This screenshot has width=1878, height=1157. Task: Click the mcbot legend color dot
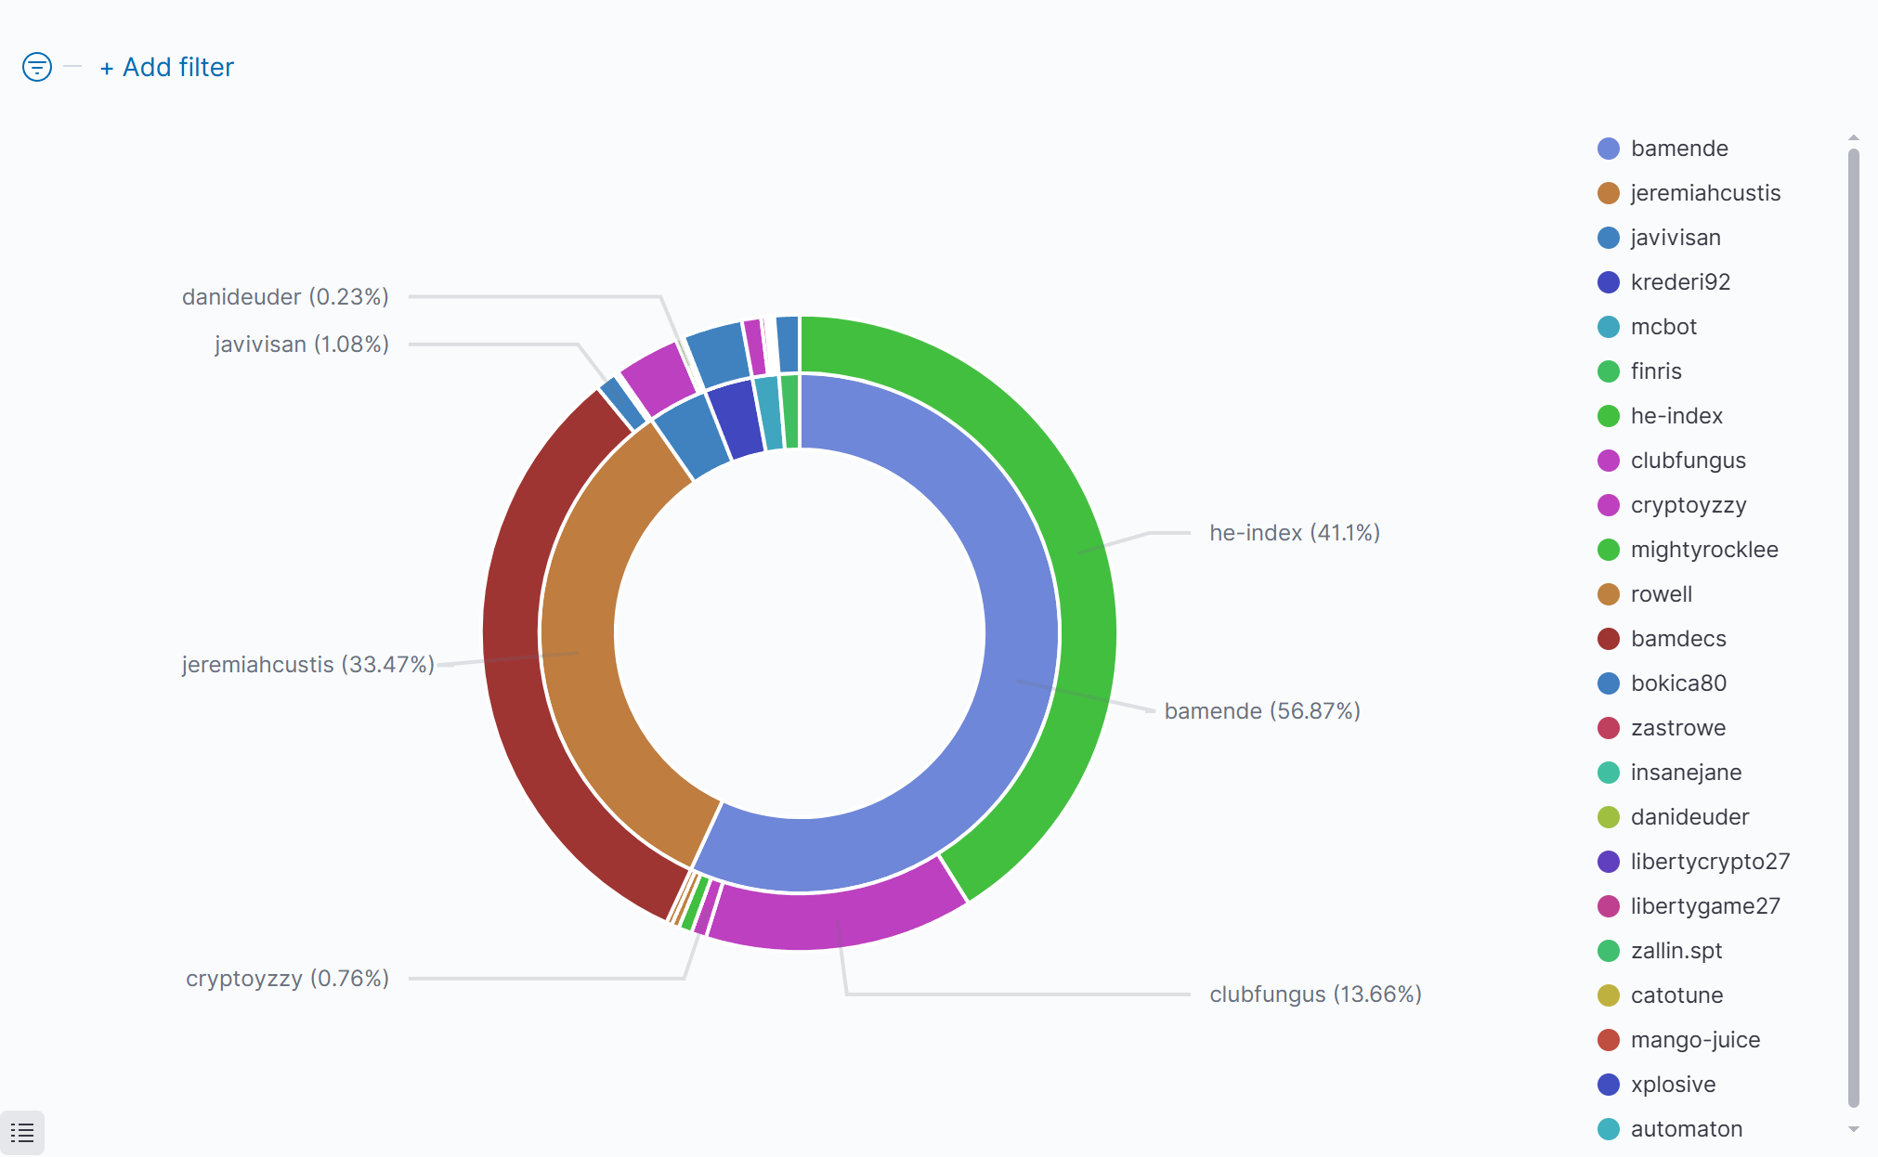[x=1609, y=327]
